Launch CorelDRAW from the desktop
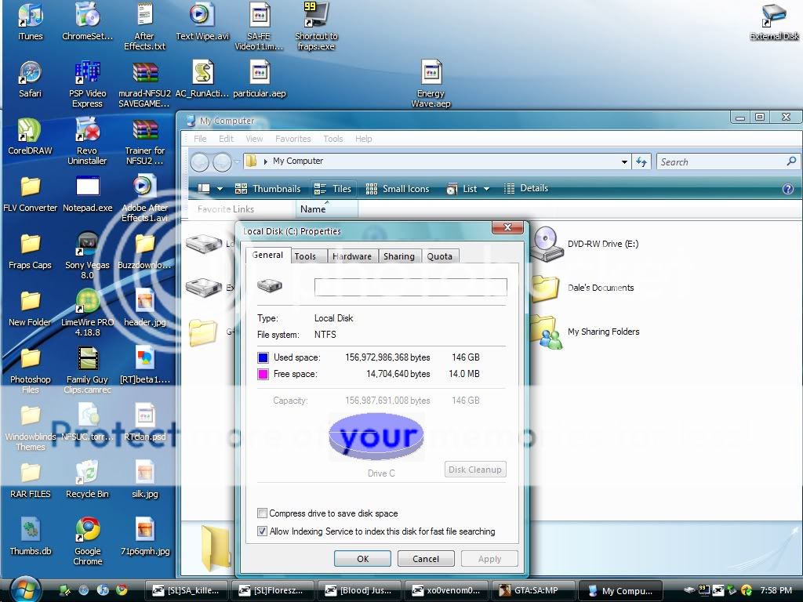 [31, 136]
